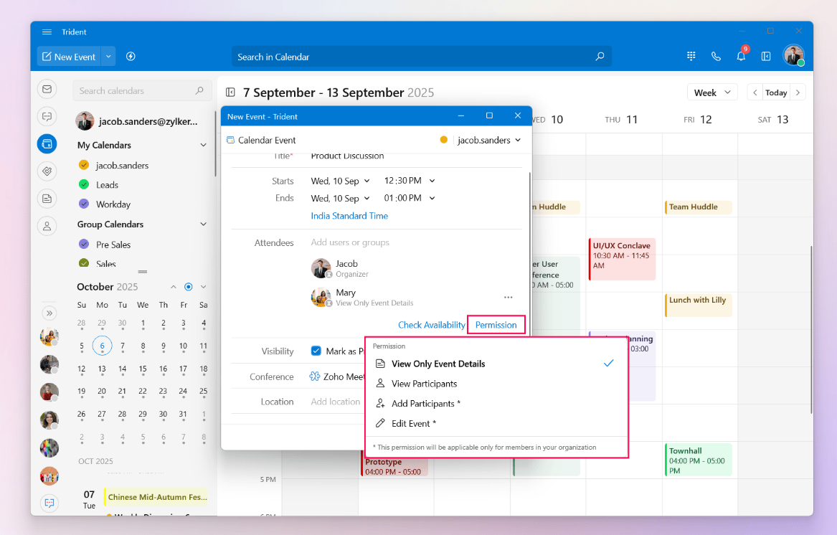Collapse the My Calendars section
837x535 pixels.
pyautogui.click(x=204, y=146)
